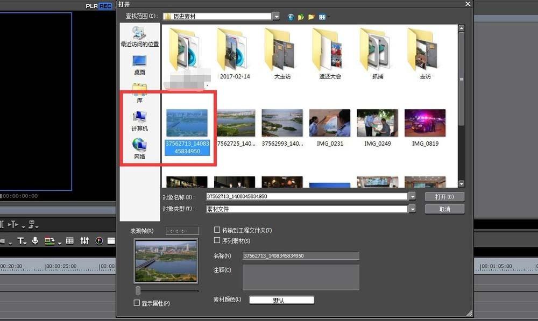Select the Title tool icon
Screen dimensions: 538x321
click(x=20, y=241)
